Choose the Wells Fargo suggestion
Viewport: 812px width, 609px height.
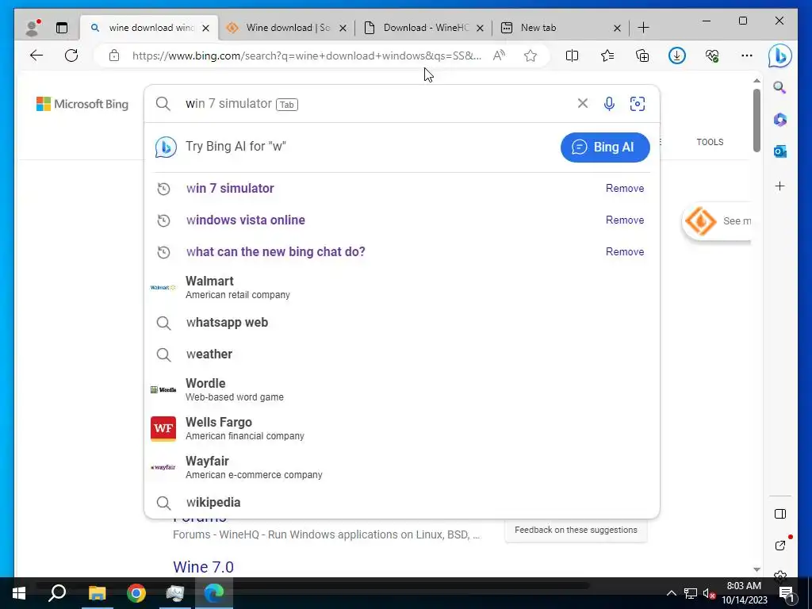point(401,428)
